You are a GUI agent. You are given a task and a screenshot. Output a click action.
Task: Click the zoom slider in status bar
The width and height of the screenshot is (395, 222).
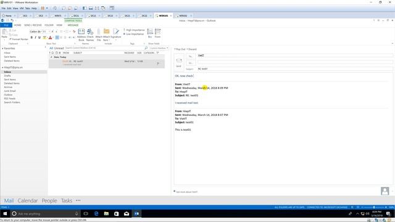coord(374,207)
